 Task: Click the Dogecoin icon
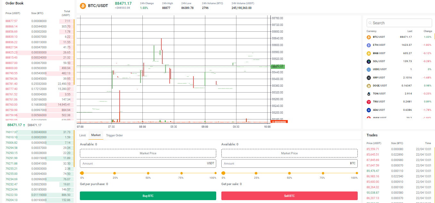point(368,85)
